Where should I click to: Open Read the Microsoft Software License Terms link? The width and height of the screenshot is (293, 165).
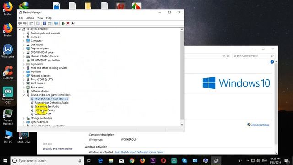point(139,152)
